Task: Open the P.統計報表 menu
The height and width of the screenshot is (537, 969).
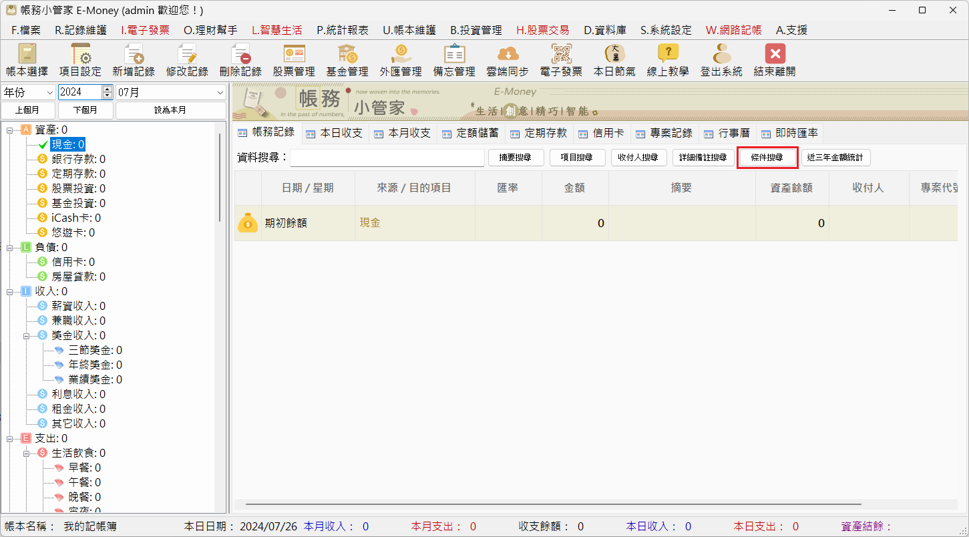Action: point(343,30)
